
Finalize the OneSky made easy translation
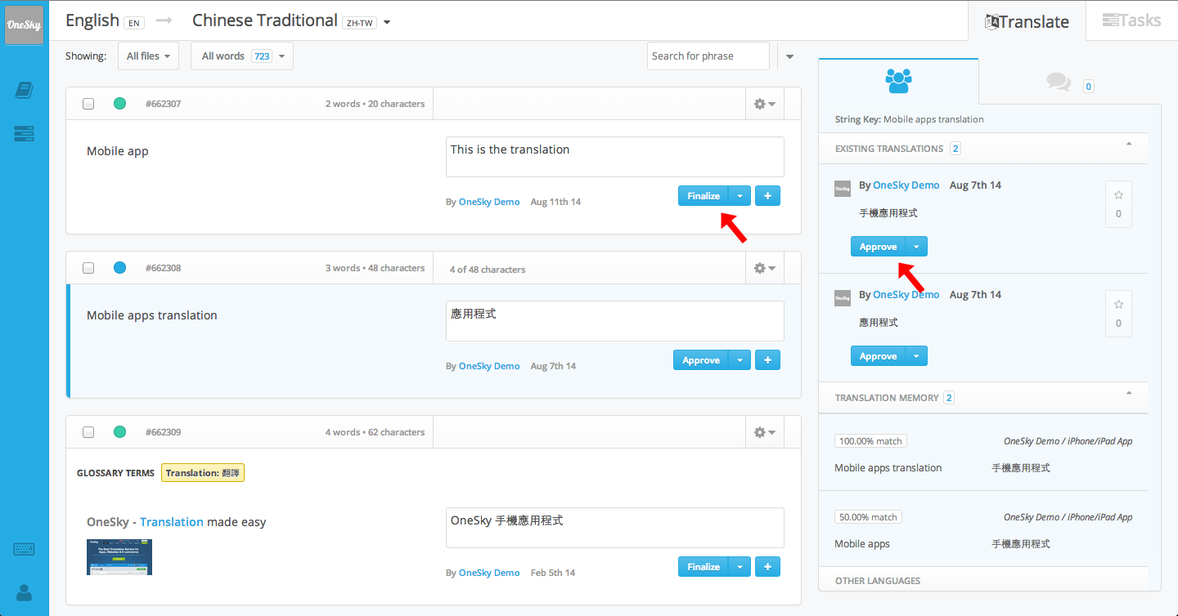coord(704,567)
